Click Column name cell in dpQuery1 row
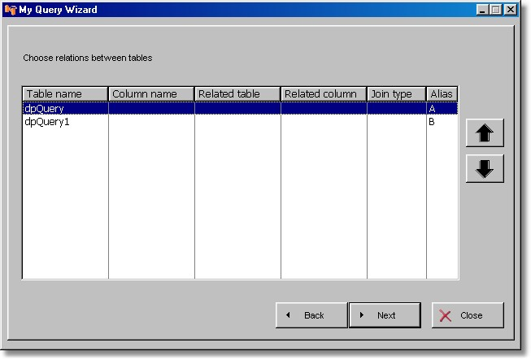Viewport: 531px width, 360px height. coord(151,121)
